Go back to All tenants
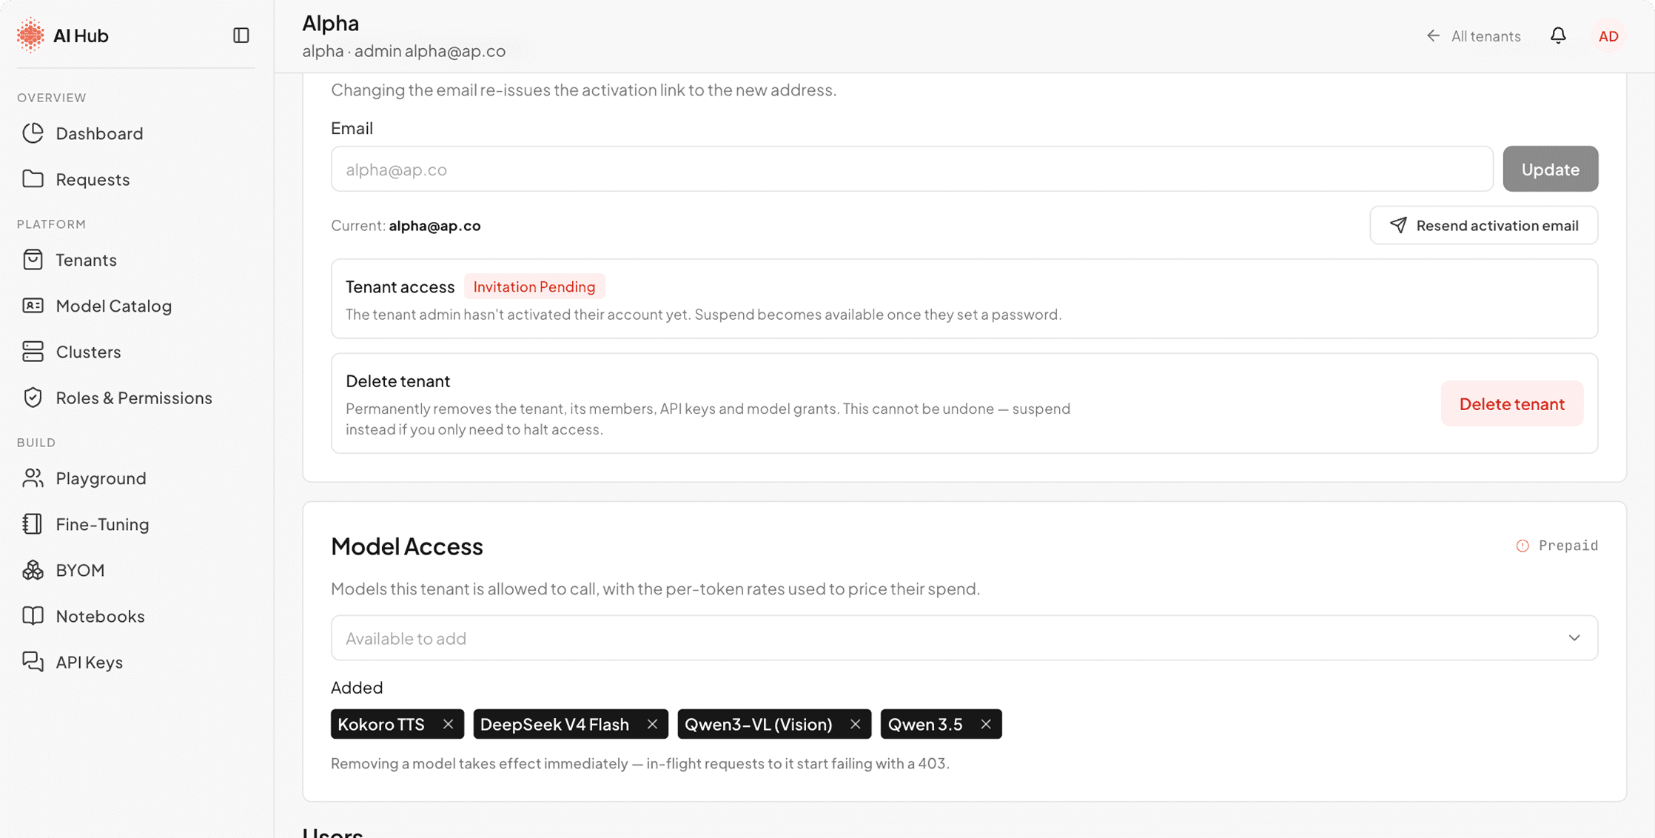The height and width of the screenshot is (838, 1655). [x=1473, y=36]
